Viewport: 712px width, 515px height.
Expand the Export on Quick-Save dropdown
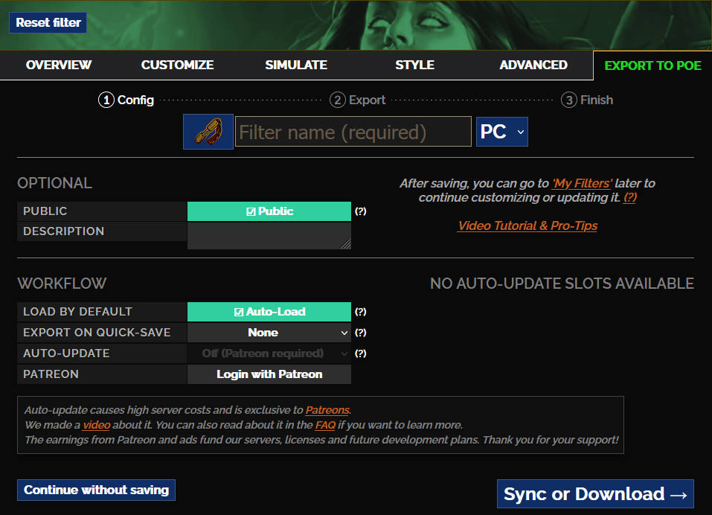point(269,332)
